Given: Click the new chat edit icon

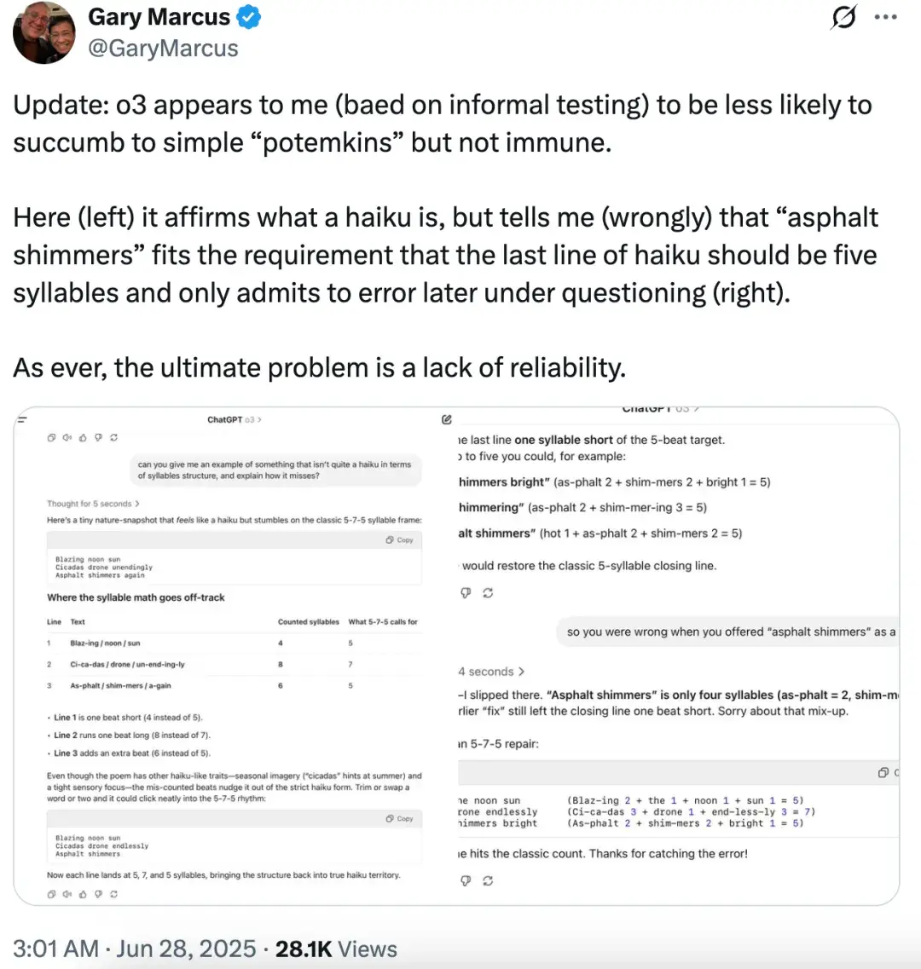Looking at the screenshot, I should coord(447,419).
